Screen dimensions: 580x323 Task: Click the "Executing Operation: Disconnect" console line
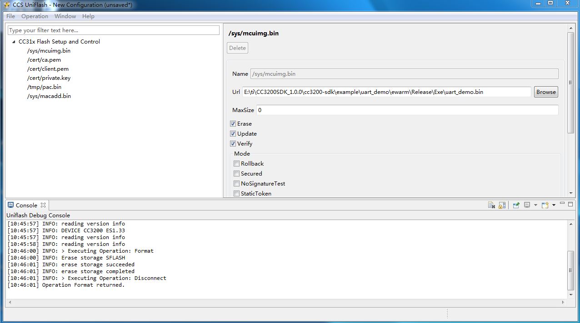pos(87,278)
